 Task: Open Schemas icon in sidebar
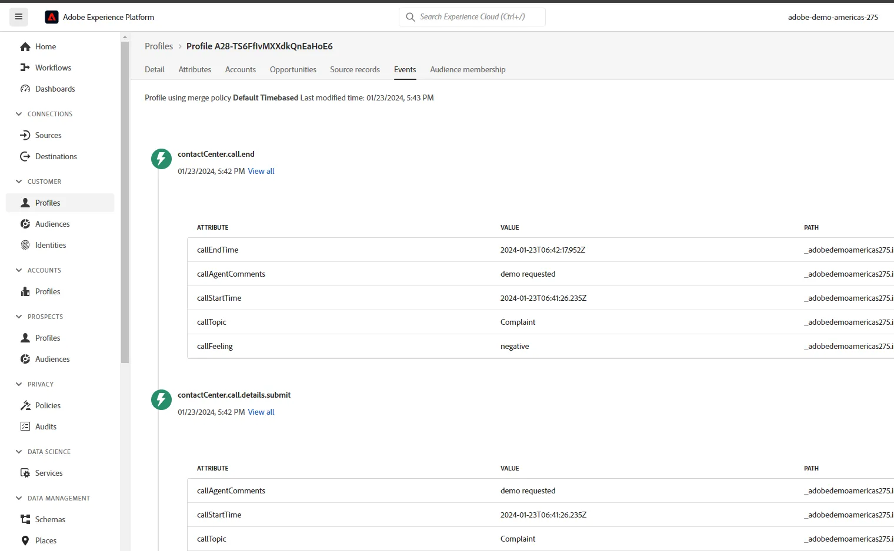click(25, 519)
